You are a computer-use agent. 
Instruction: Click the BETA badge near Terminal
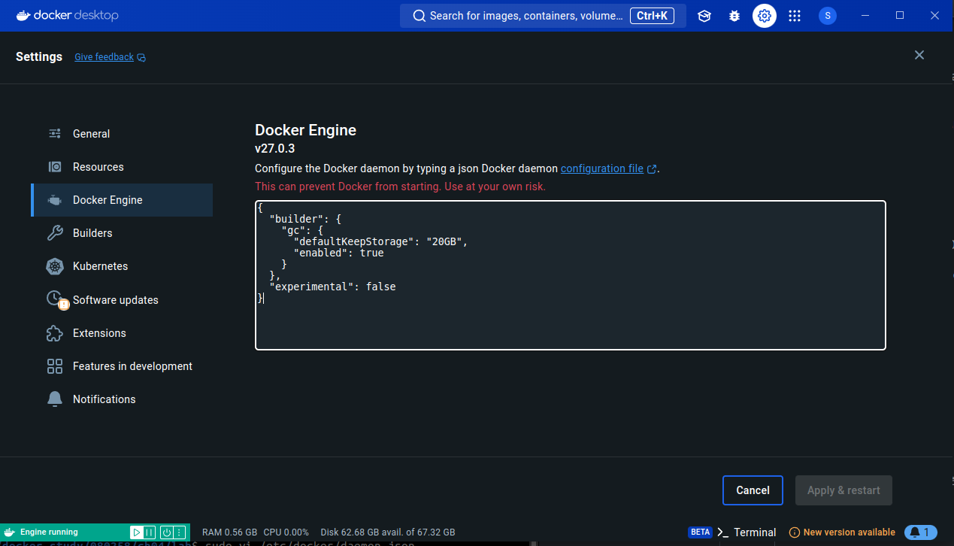700,532
